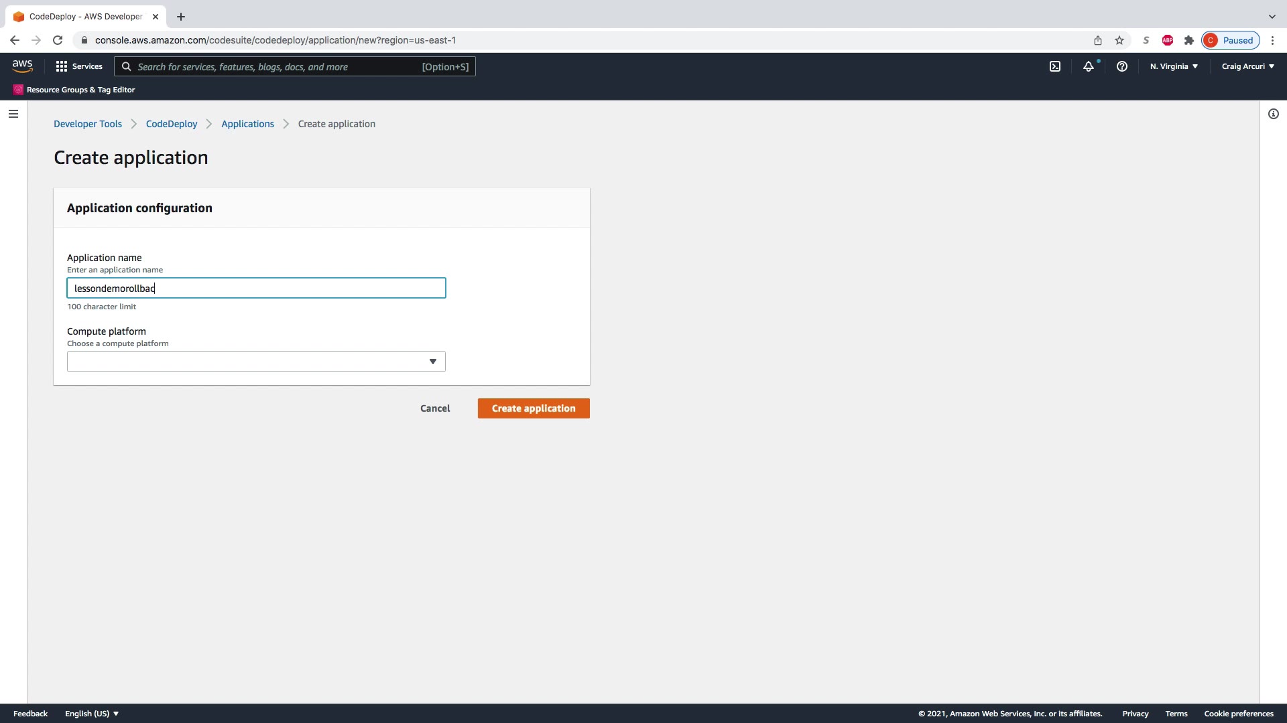Click the AWS logo home icon
Image resolution: width=1287 pixels, height=723 pixels.
click(22, 66)
